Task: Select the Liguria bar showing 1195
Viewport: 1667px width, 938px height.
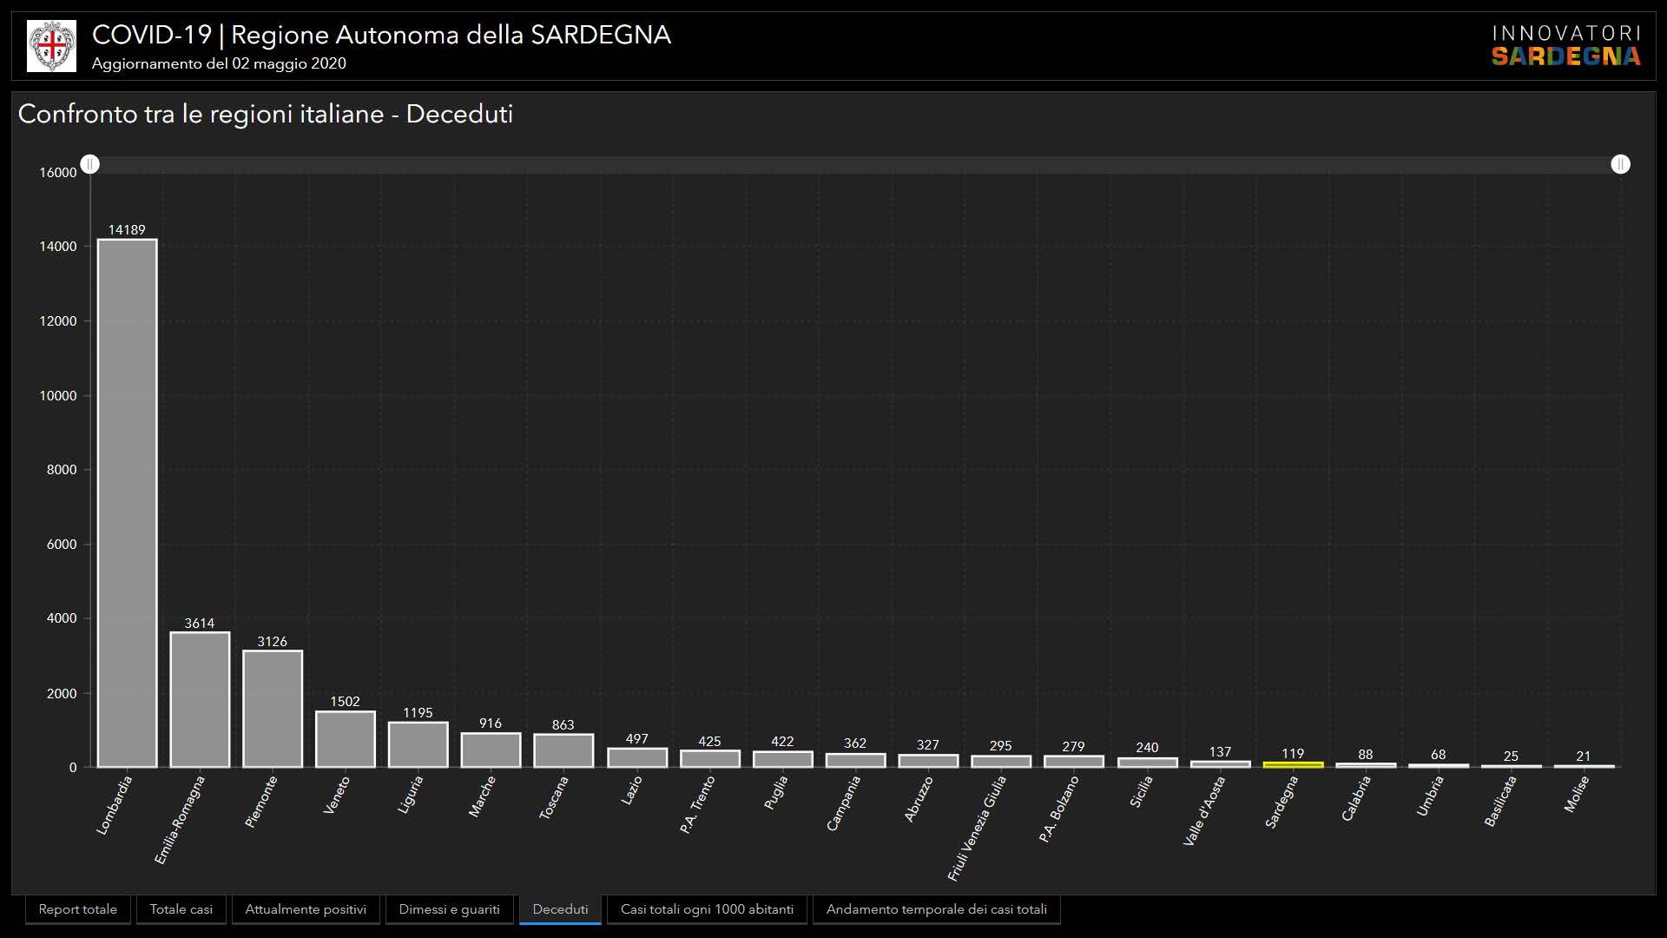Action: pyautogui.click(x=418, y=745)
